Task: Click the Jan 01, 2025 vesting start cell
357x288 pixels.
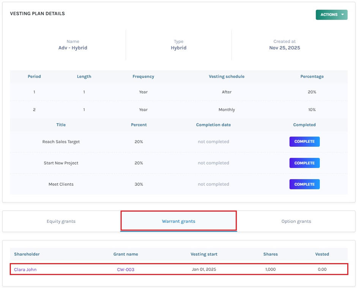Action: (x=204, y=269)
